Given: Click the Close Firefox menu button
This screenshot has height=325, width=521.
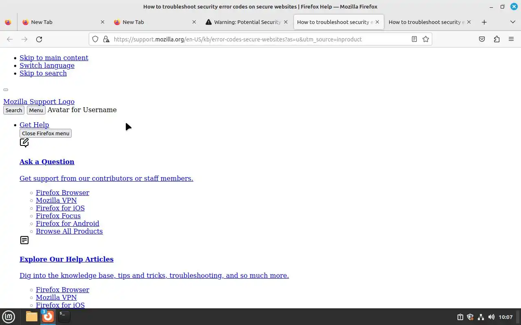Looking at the screenshot, I should (46, 133).
